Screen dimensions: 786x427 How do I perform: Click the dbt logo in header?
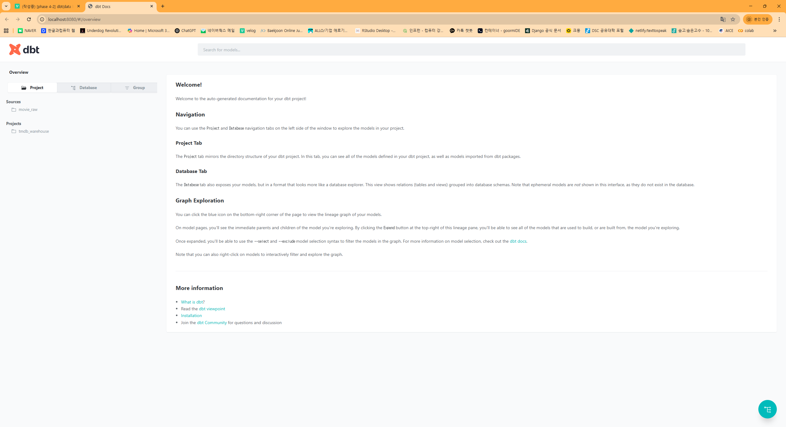(24, 49)
